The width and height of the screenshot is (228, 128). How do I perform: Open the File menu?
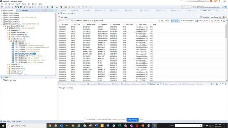(2, 4)
